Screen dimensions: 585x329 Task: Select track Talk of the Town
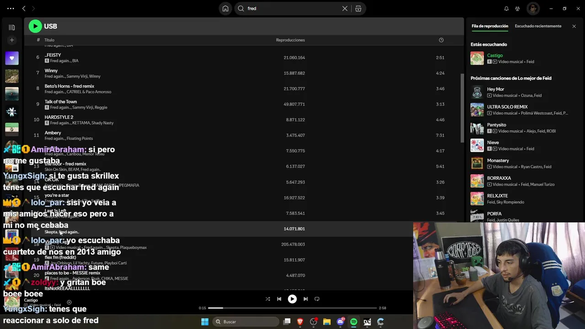(61, 102)
